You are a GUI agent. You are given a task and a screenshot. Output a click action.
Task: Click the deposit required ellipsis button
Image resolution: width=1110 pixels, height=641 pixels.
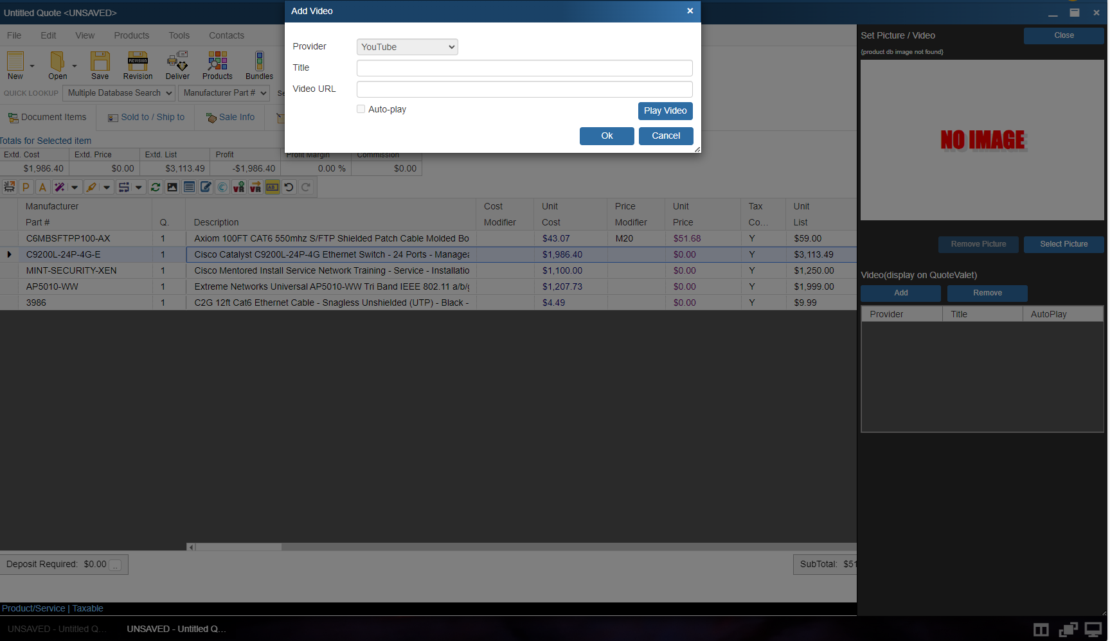tap(116, 565)
